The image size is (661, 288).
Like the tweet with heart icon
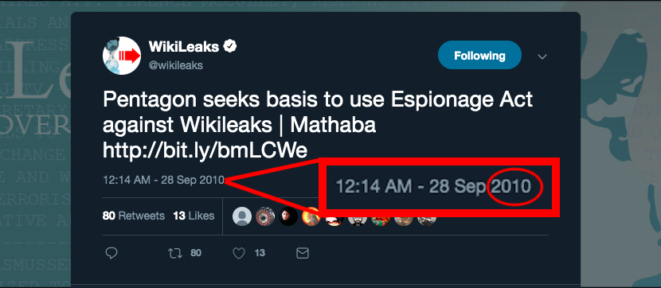click(239, 253)
